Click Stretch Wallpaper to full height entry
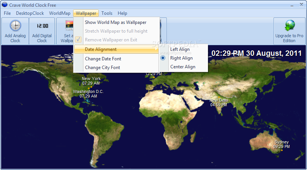307x170 pixels. click(x=117, y=31)
